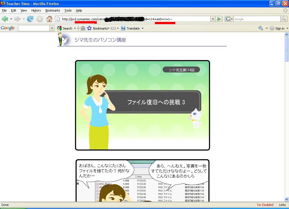Expand the address bar URL dropdown
Viewport: 289px width, 209px height.
pyautogui.click(x=213, y=19)
